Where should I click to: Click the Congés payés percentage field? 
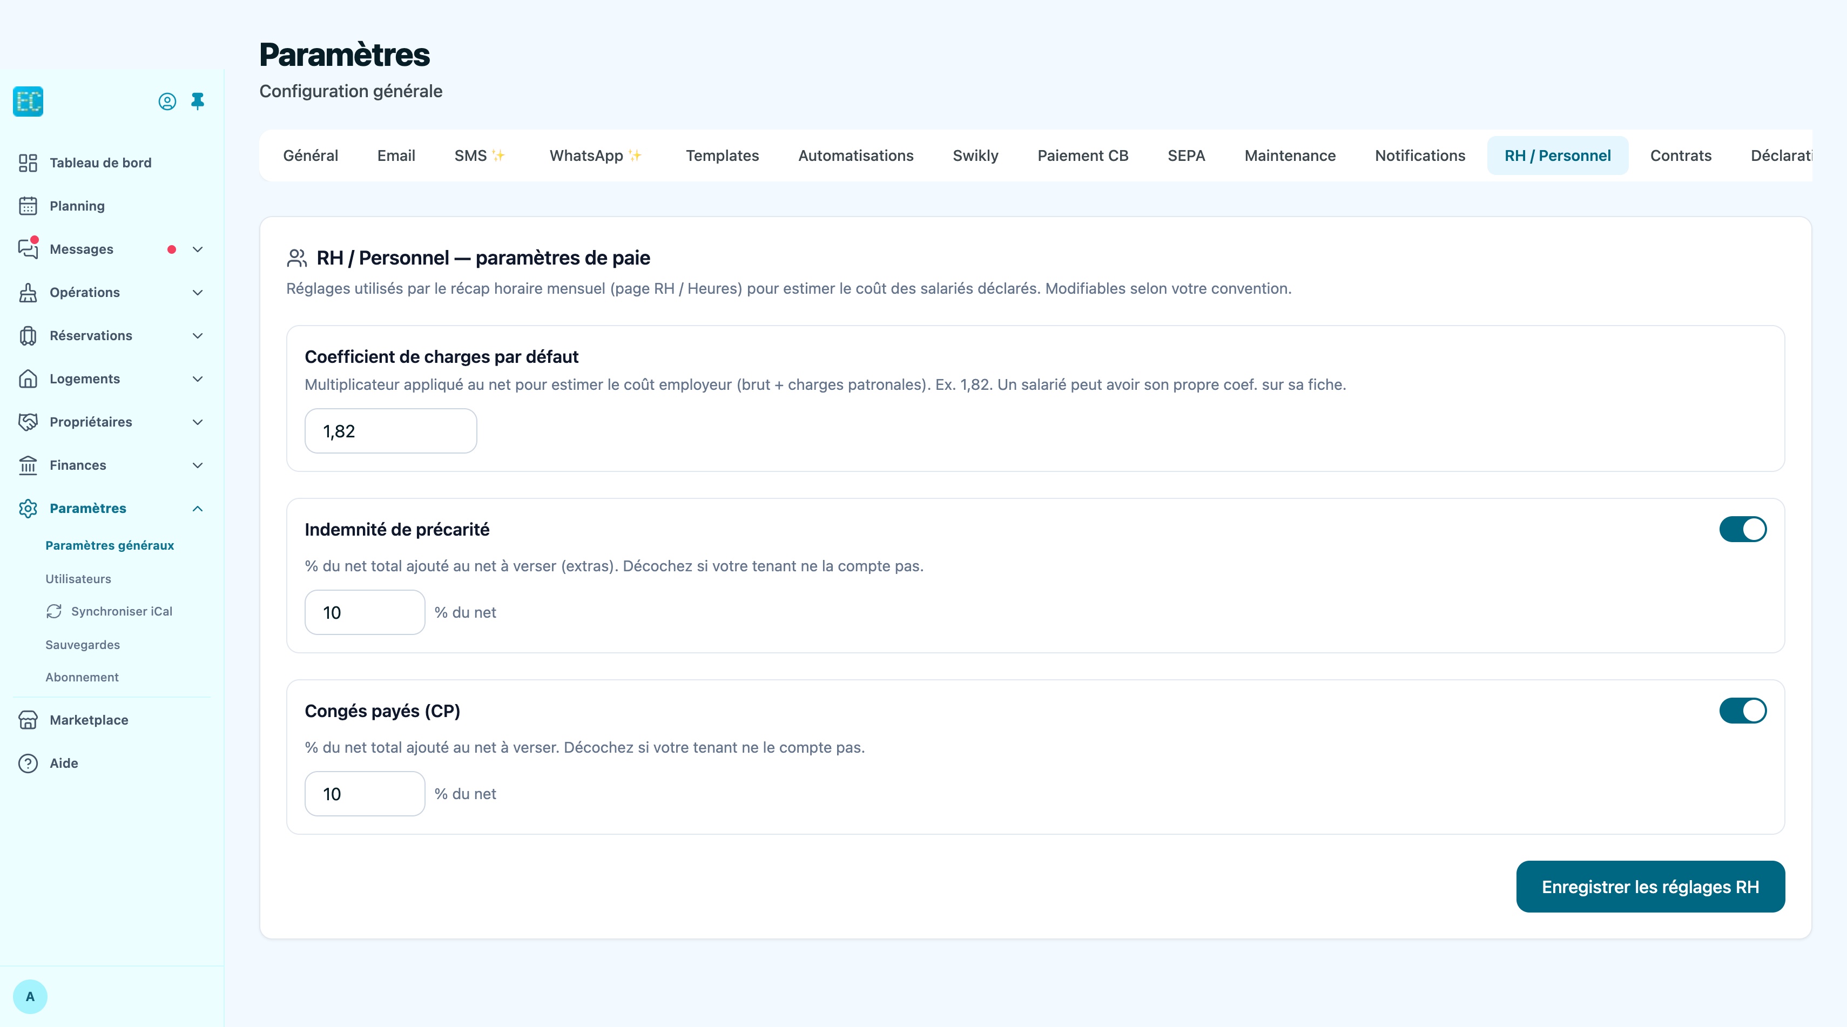pyautogui.click(x=365, y=793)
